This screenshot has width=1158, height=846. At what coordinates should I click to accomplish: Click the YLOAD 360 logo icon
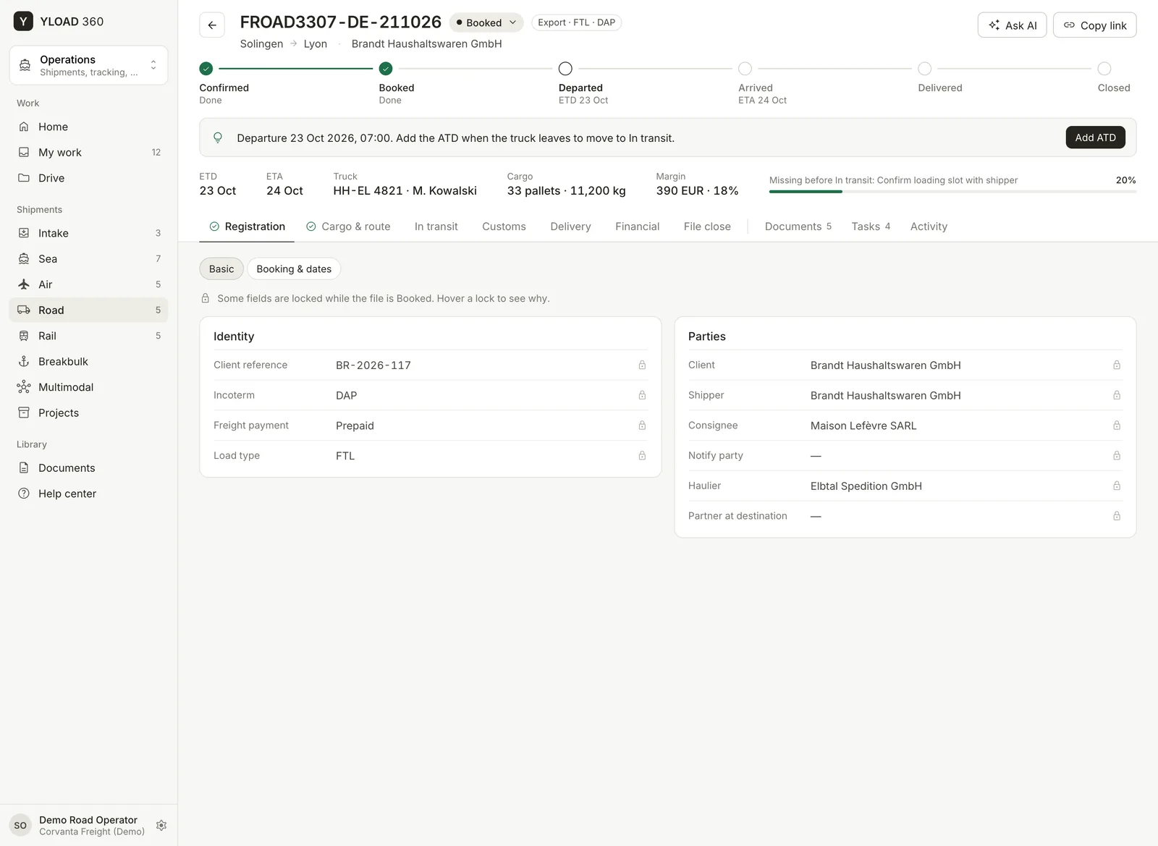pos(23,21)
